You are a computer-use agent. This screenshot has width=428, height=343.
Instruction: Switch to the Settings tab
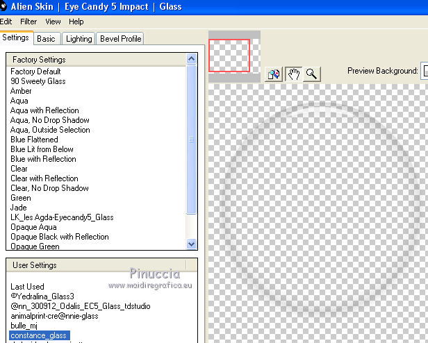click(16, 37)
